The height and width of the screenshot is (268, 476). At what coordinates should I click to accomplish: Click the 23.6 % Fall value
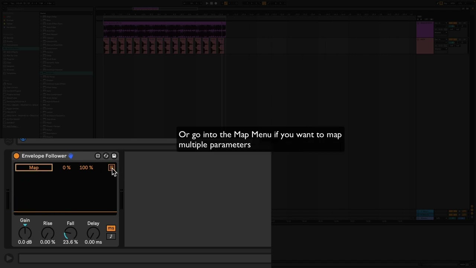pyautogui.click(x=70, y=242)
